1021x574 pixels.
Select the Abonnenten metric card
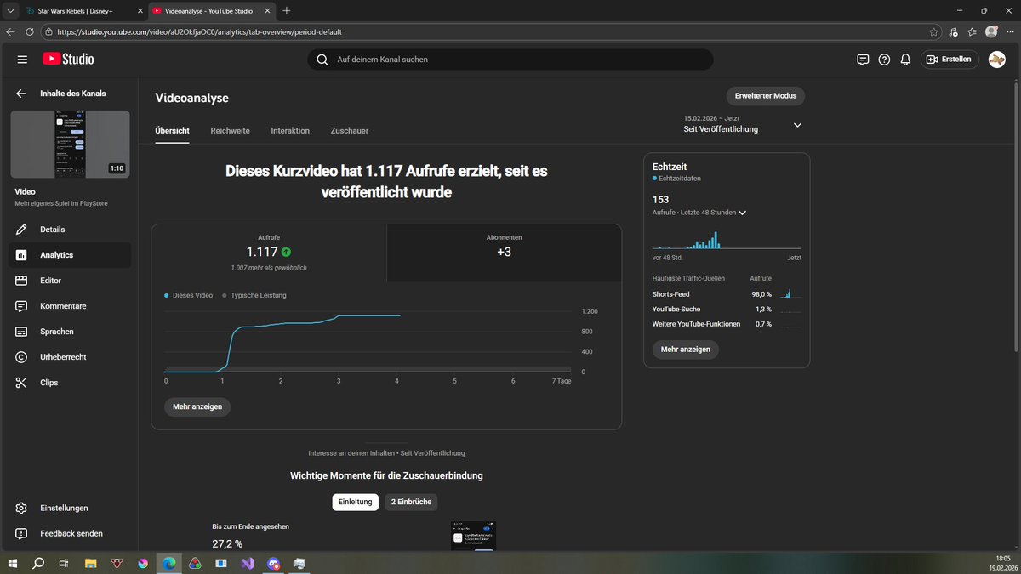(x=504, y=253)
